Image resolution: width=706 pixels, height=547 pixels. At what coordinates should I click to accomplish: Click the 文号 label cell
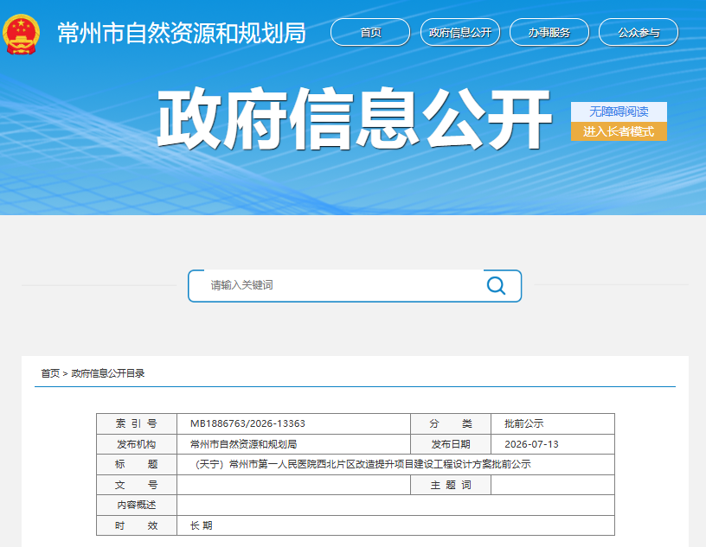(137, 485)
